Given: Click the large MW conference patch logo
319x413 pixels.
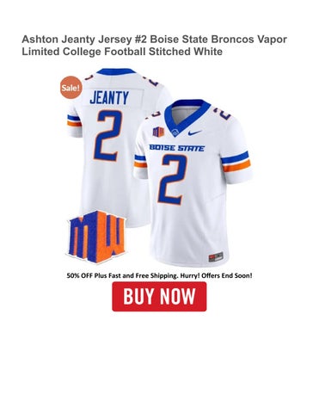Looking at the screenshot, I should tap(96, 237).
